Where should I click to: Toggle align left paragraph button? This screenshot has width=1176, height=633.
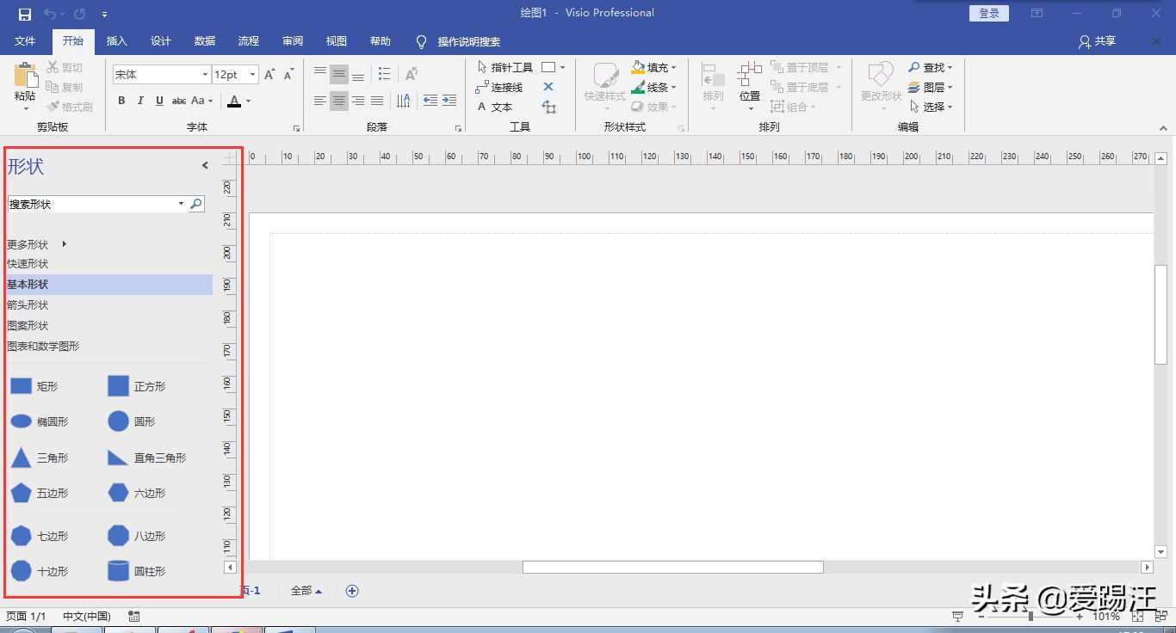320,101
